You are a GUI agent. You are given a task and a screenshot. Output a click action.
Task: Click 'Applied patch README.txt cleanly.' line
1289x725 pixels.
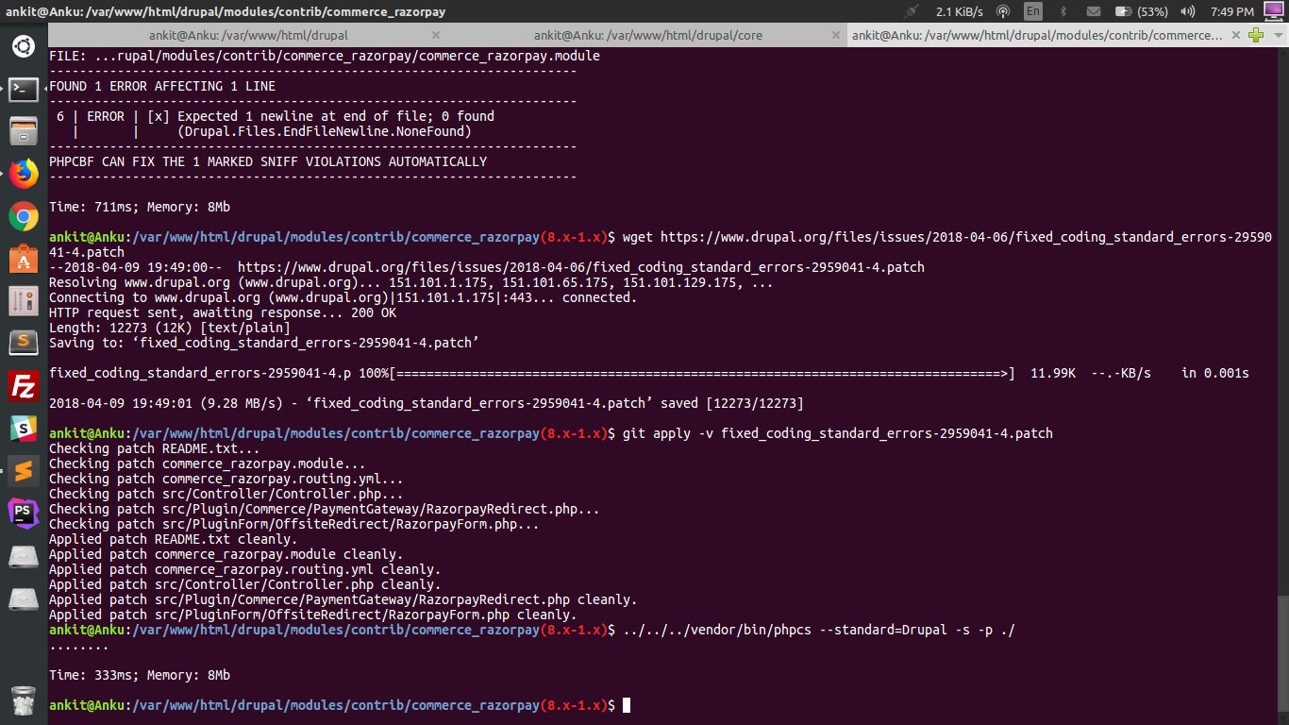[x=174, y=539]
